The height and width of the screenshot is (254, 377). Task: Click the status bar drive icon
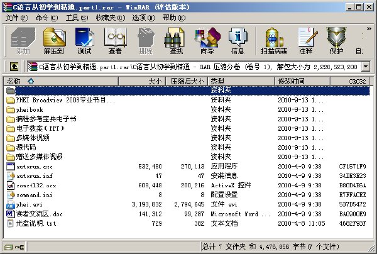(x=9, y=247)
